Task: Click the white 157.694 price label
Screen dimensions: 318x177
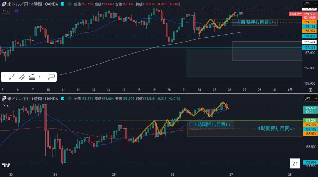Action: pos(310,42)
